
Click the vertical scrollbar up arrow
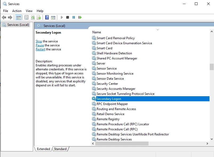coord(212,31)
